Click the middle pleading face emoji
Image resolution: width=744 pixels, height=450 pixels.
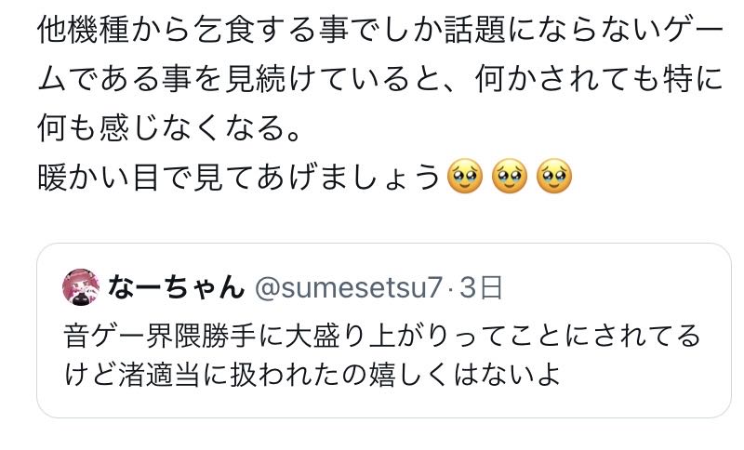tap(510, 174)
